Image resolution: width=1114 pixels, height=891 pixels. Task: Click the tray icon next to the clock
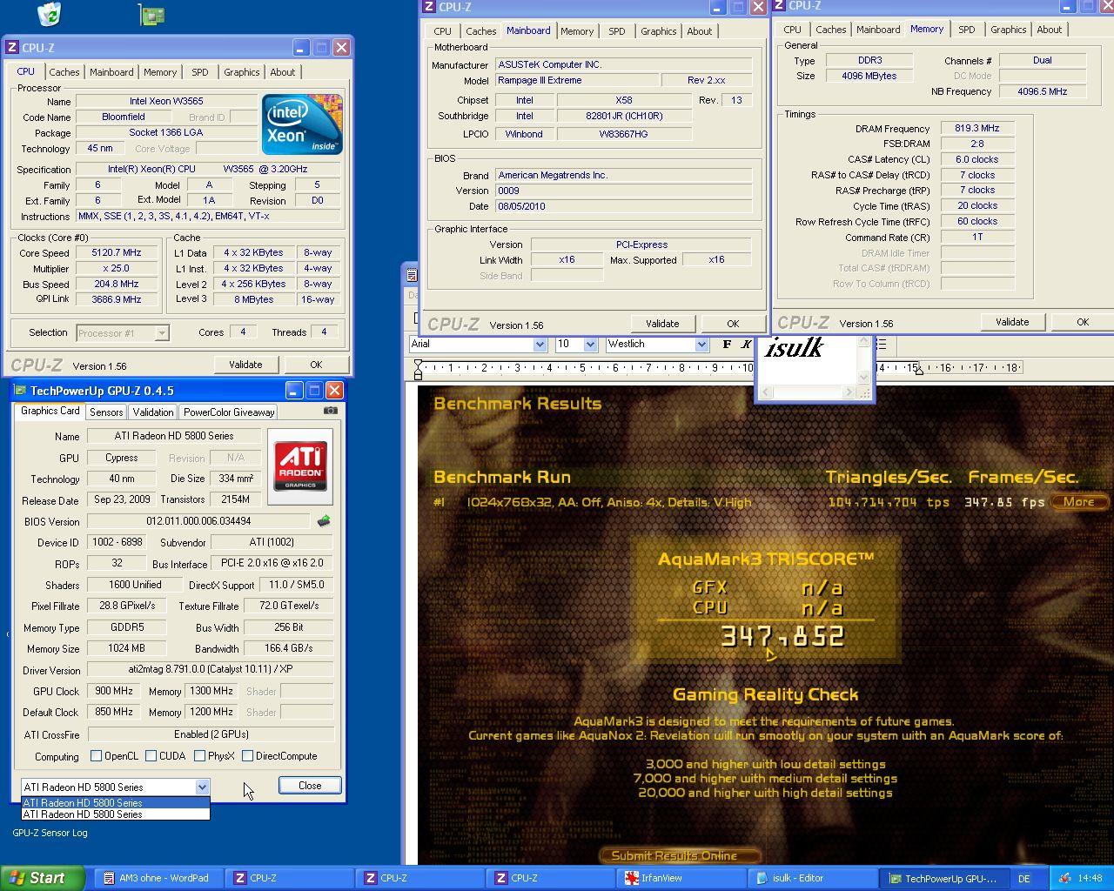pos(1064,878)
